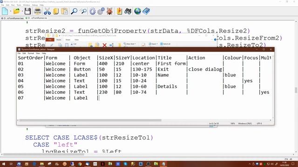Open Notepad's Edit menu
Image resolution: width=298 pixels, height=167 pixels.
(x=24, y=53)
